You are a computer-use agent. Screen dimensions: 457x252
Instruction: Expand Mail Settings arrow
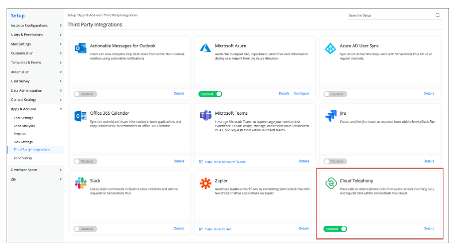61,44
